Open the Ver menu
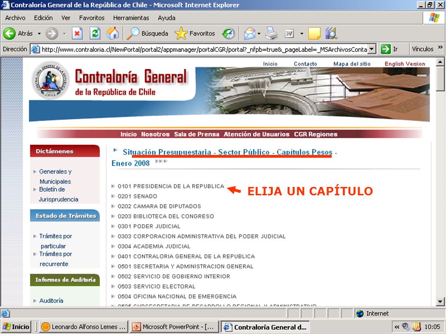446x334 pixels. click(x=66, y=18)
